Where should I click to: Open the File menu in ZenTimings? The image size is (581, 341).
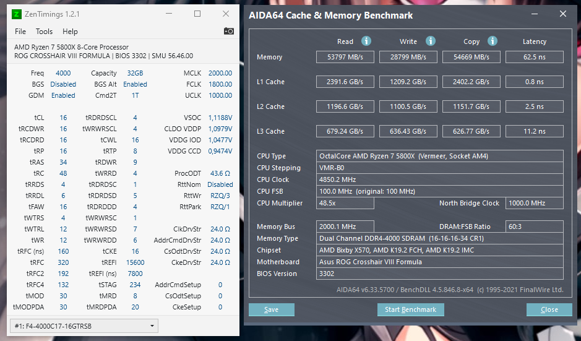tap(20, 32)
